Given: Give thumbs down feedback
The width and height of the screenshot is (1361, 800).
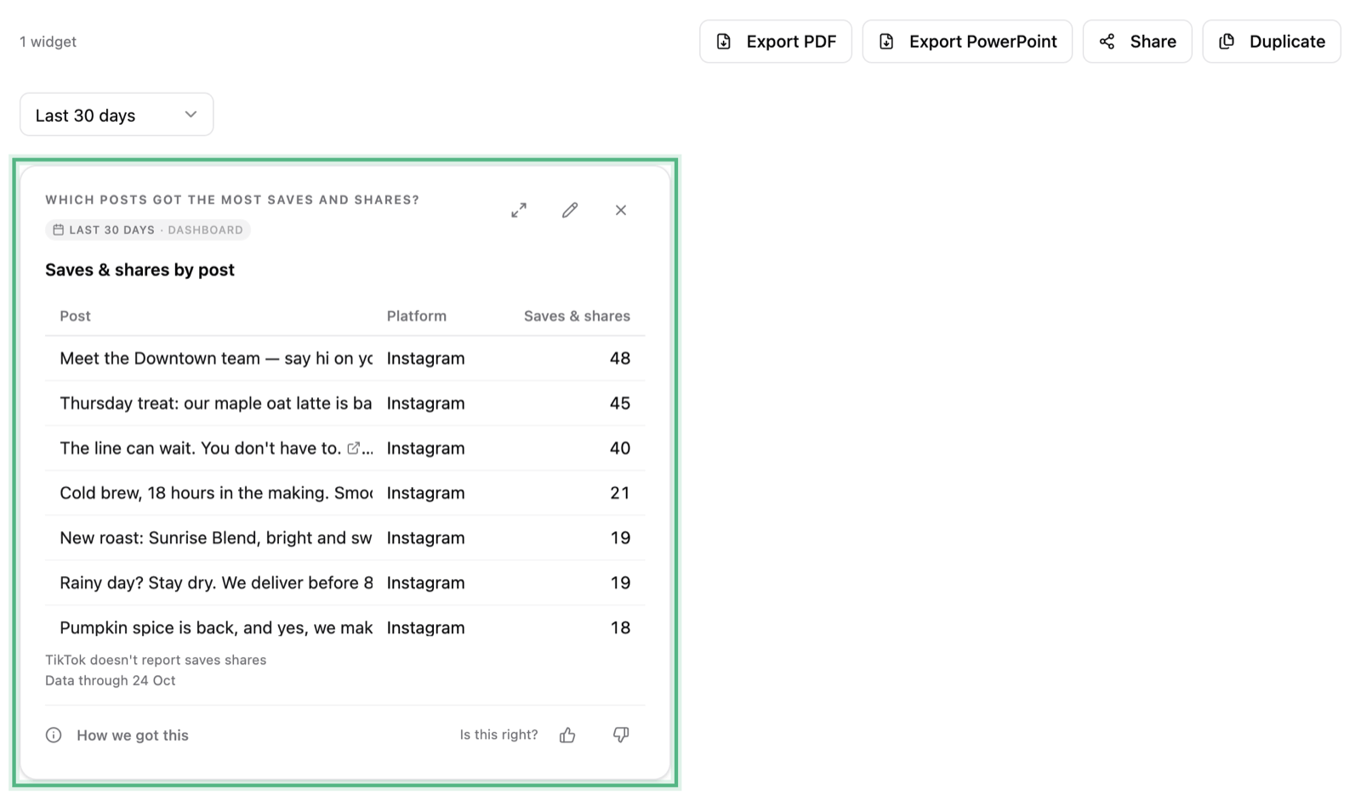Looking at the screenshot, I should (621, 735).
